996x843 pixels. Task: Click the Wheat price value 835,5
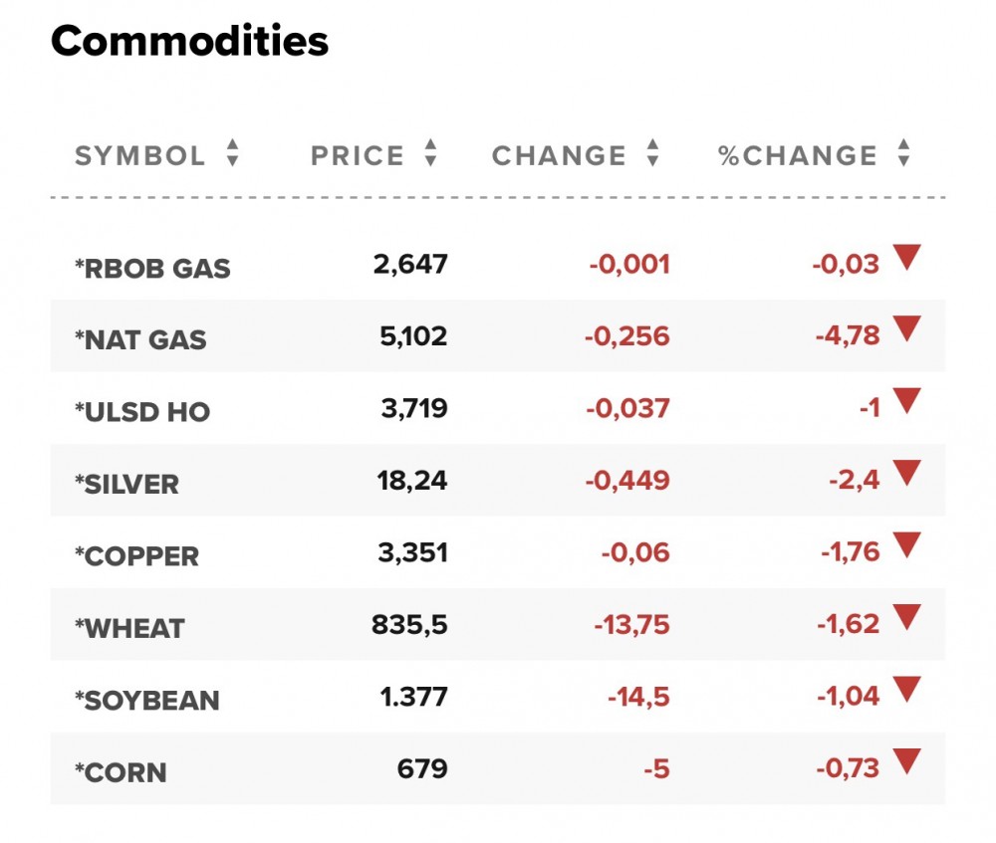(409, 625)
